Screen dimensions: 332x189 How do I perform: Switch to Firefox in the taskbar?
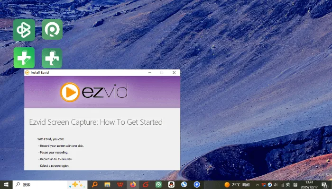[133, 185]
